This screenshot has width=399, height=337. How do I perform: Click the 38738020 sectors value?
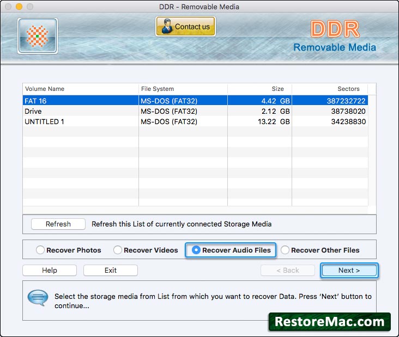[x=348, y=111]
